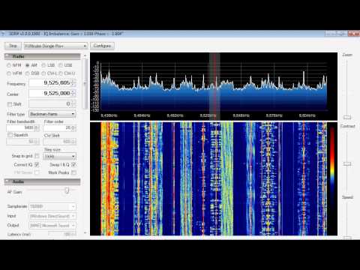Screen dimensions: 360x270
Task: Select the CW-U mode radio button
Action: coord(61,73)
